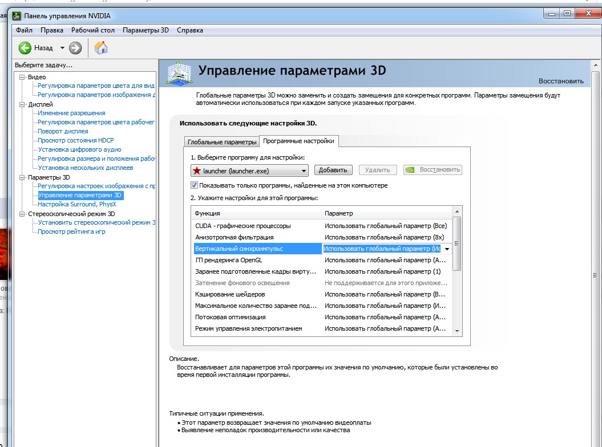Open the Home page icon
This screenshot has width=602, height=447.
click(x=101, y=48)
